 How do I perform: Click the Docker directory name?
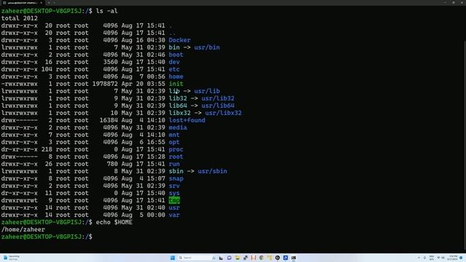[x=180, y=40]
